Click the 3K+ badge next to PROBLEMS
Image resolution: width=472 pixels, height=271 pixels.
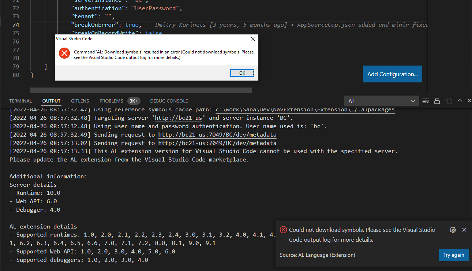(134, 101)
